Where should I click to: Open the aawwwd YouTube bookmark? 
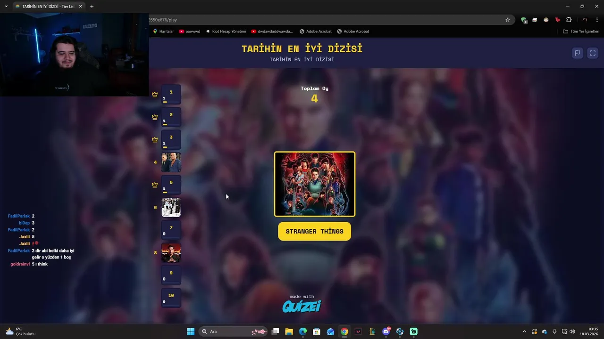(190, 32)
